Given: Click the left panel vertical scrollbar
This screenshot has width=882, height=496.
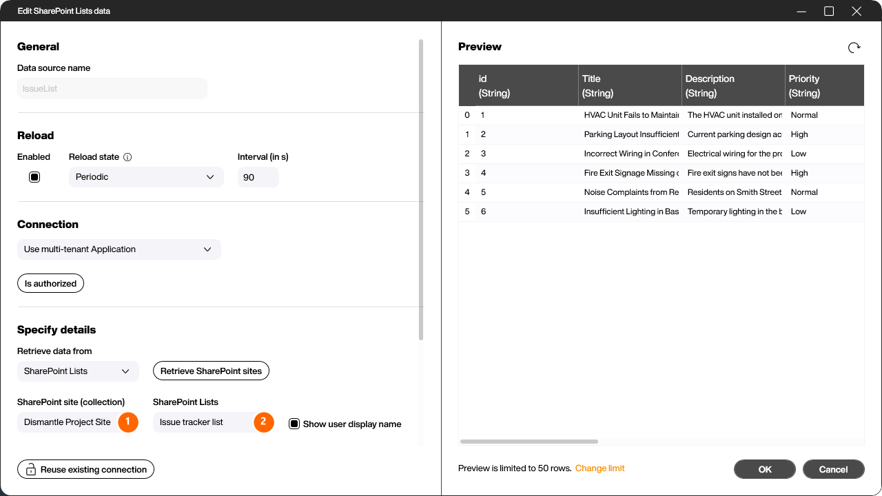Looking at the screenshot, I should (421, 189).
